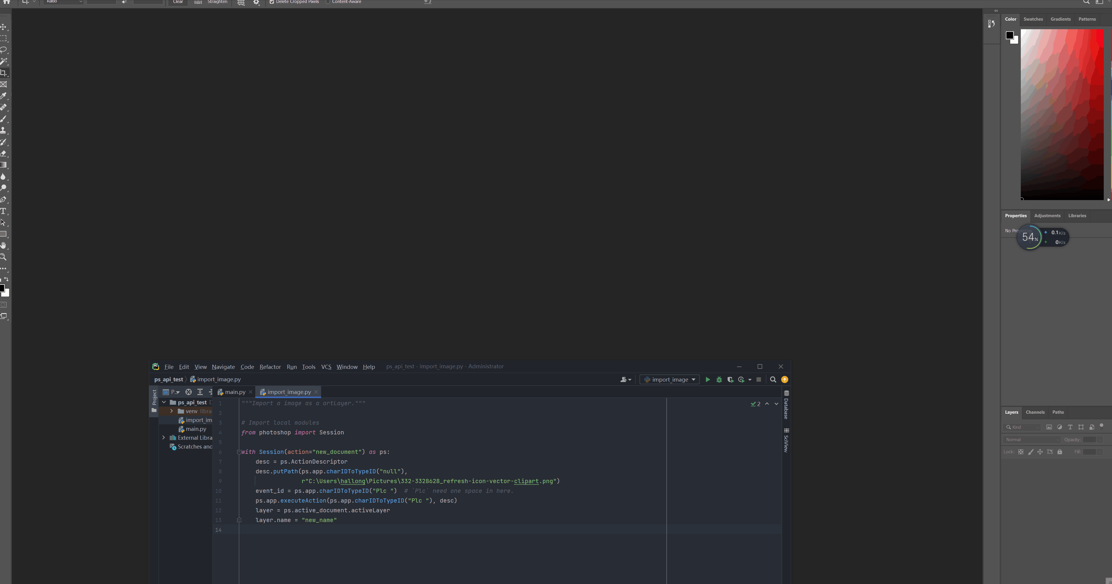Open the Refactor menu in PyCharm

[x=270, y=367]
